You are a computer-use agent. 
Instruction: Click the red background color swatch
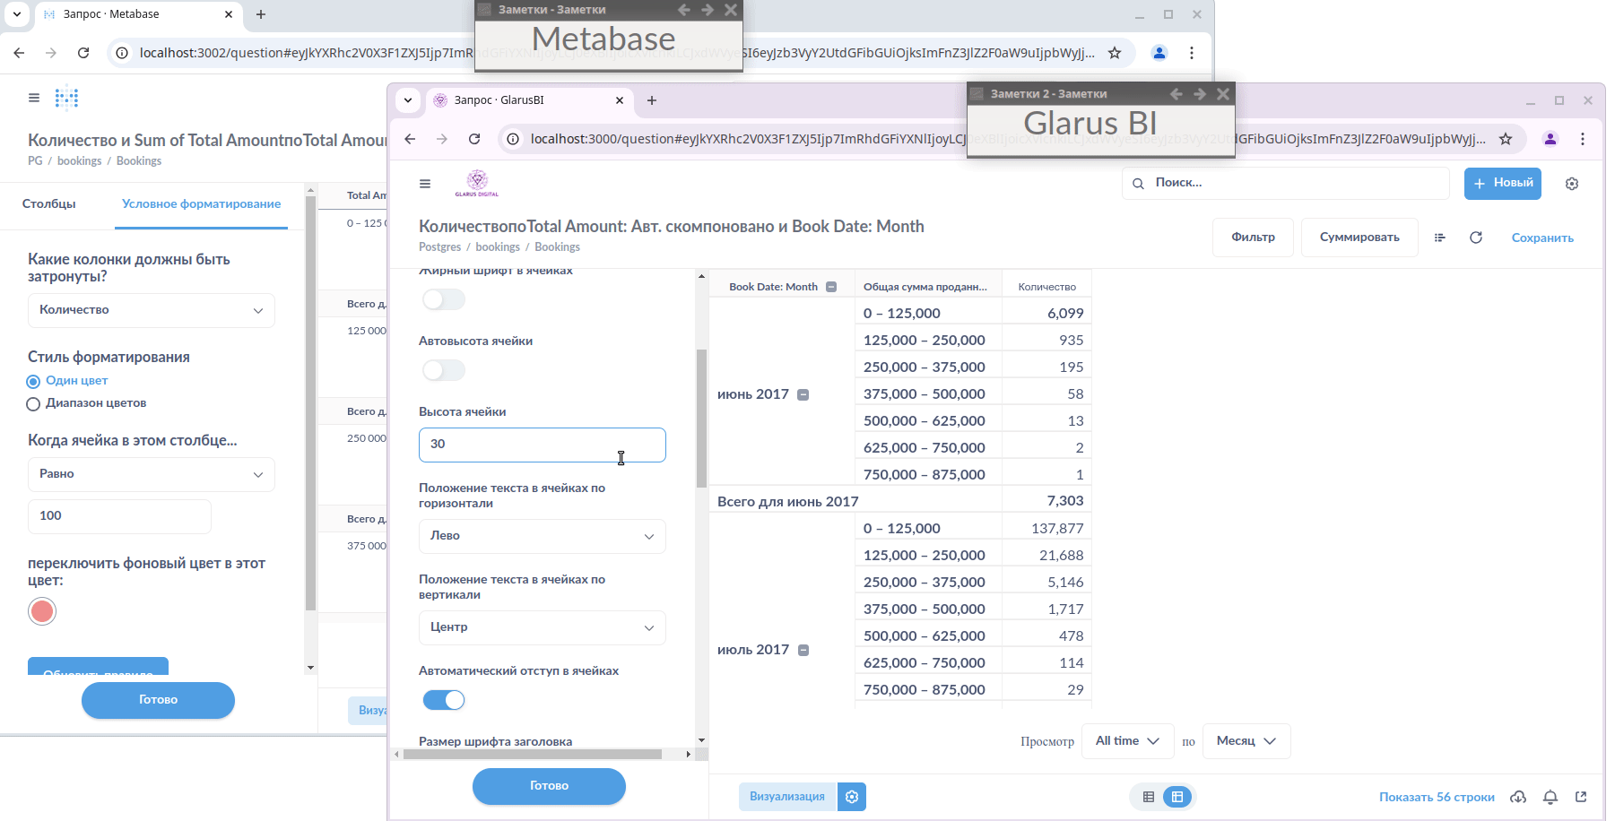42,611
